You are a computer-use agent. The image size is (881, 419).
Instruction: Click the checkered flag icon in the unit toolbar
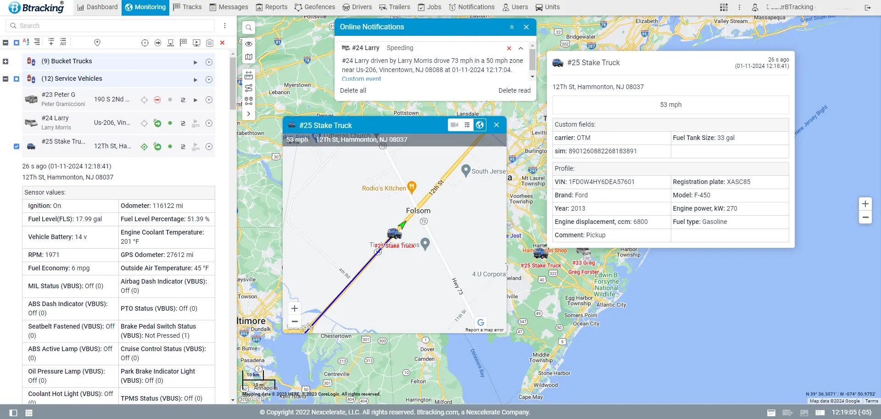pos(184,43)
